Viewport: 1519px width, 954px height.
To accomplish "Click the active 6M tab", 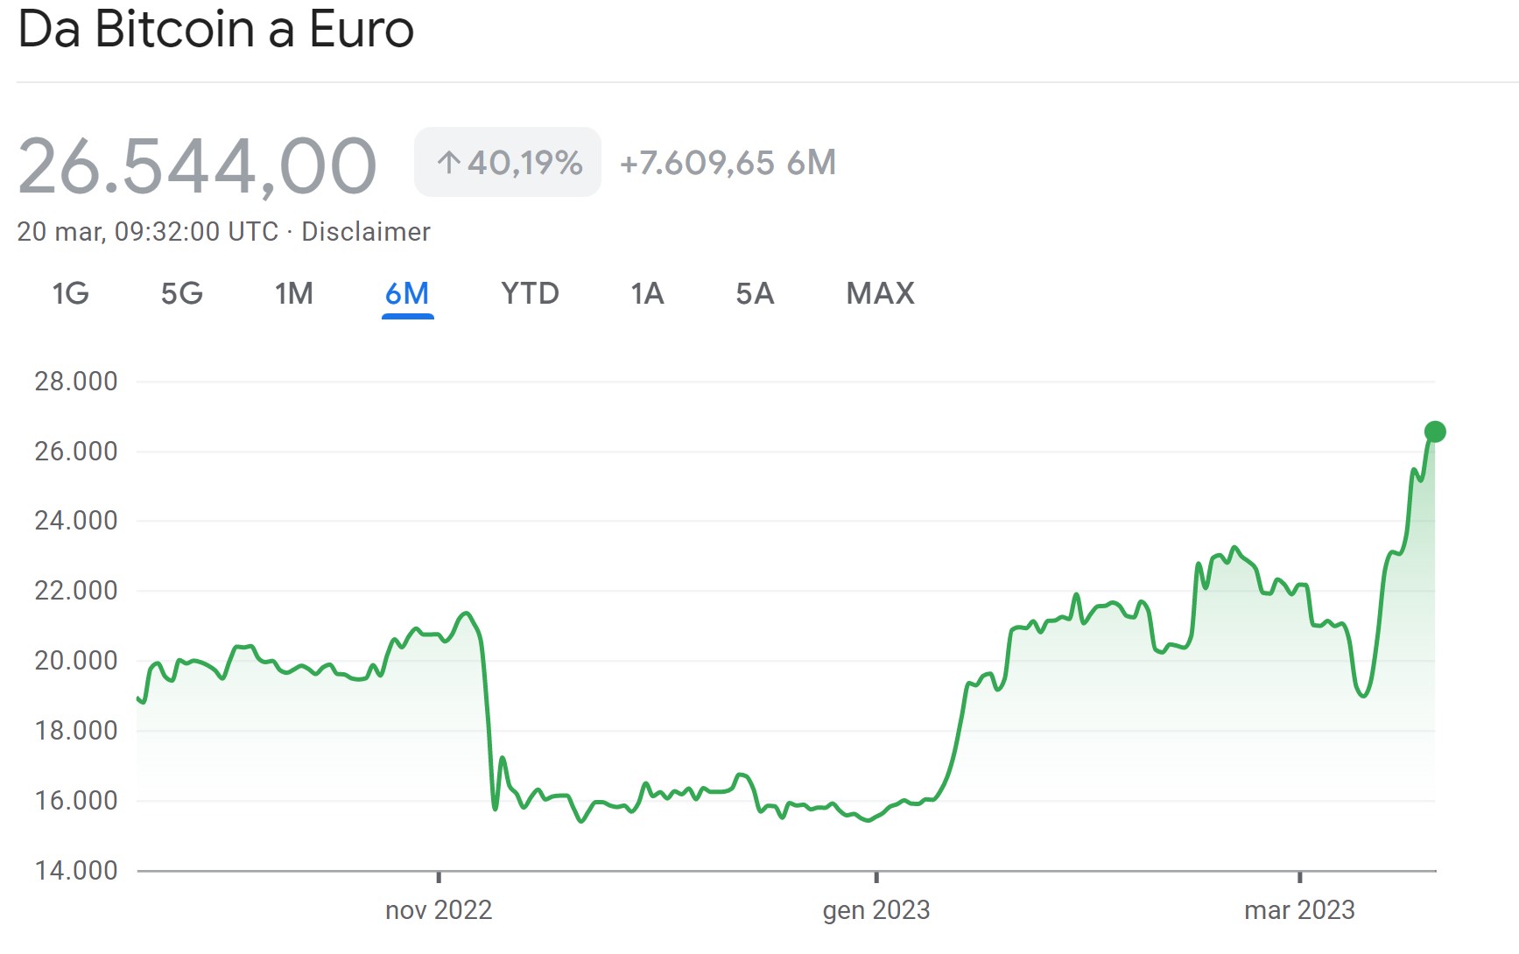I will [407, 294].
